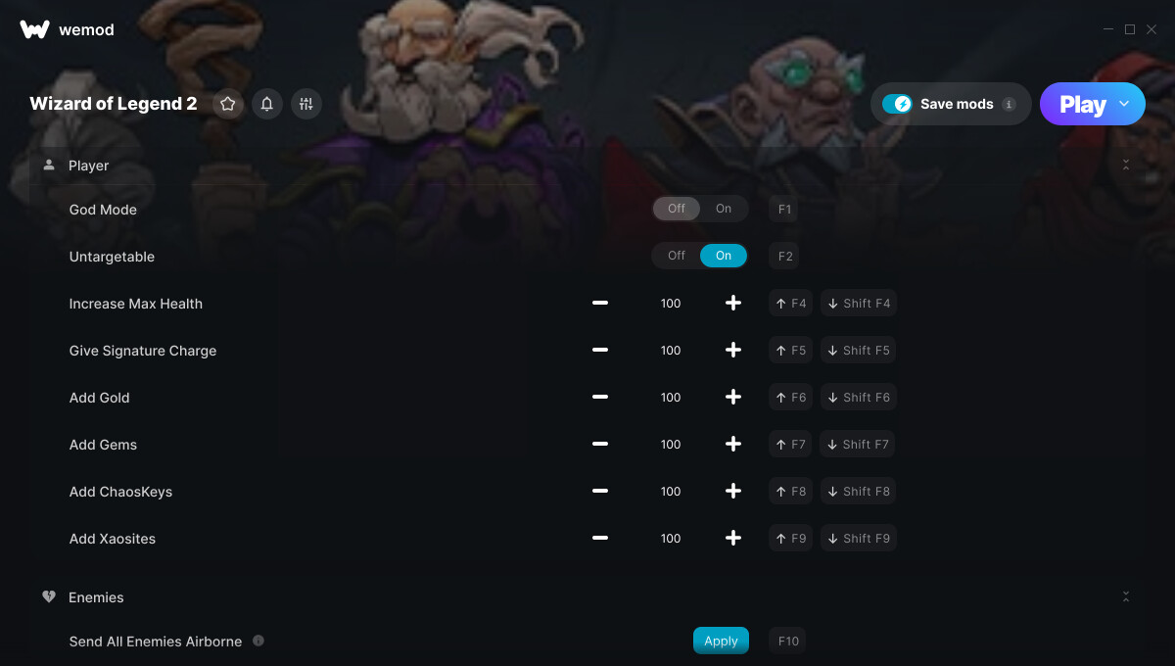Turn God Mode on
Image resolution: width=1175 pixels, height=666 pixels.
pos(724,209)
